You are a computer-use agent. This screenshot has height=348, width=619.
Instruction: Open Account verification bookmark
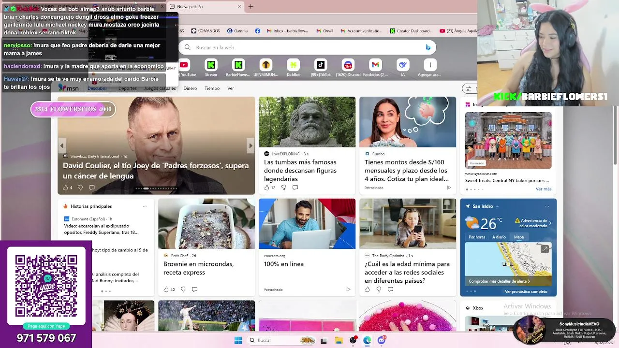pyautogui.click(x=361, y=31)
